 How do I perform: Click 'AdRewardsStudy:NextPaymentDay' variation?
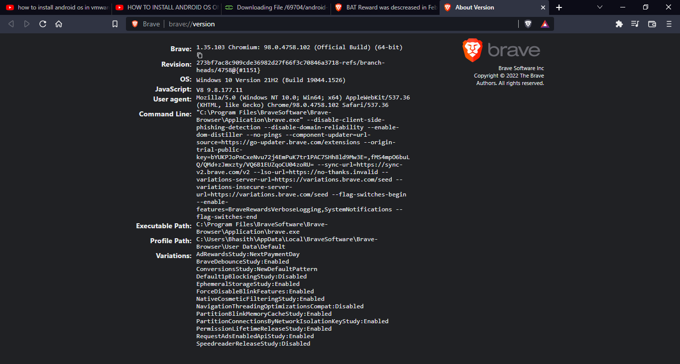point(248,254)
